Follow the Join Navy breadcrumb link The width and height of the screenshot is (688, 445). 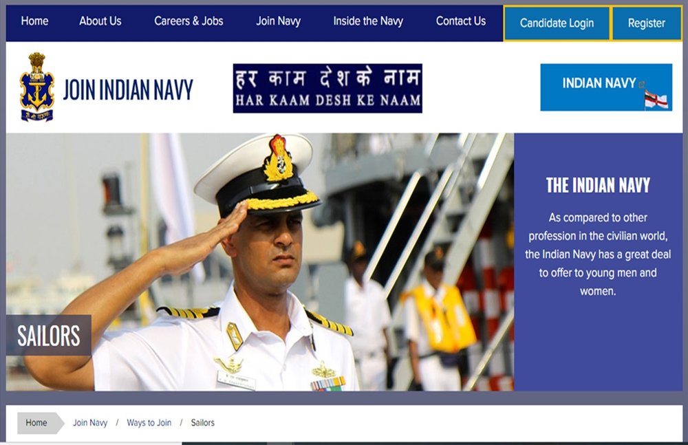[x=90, y=422]
